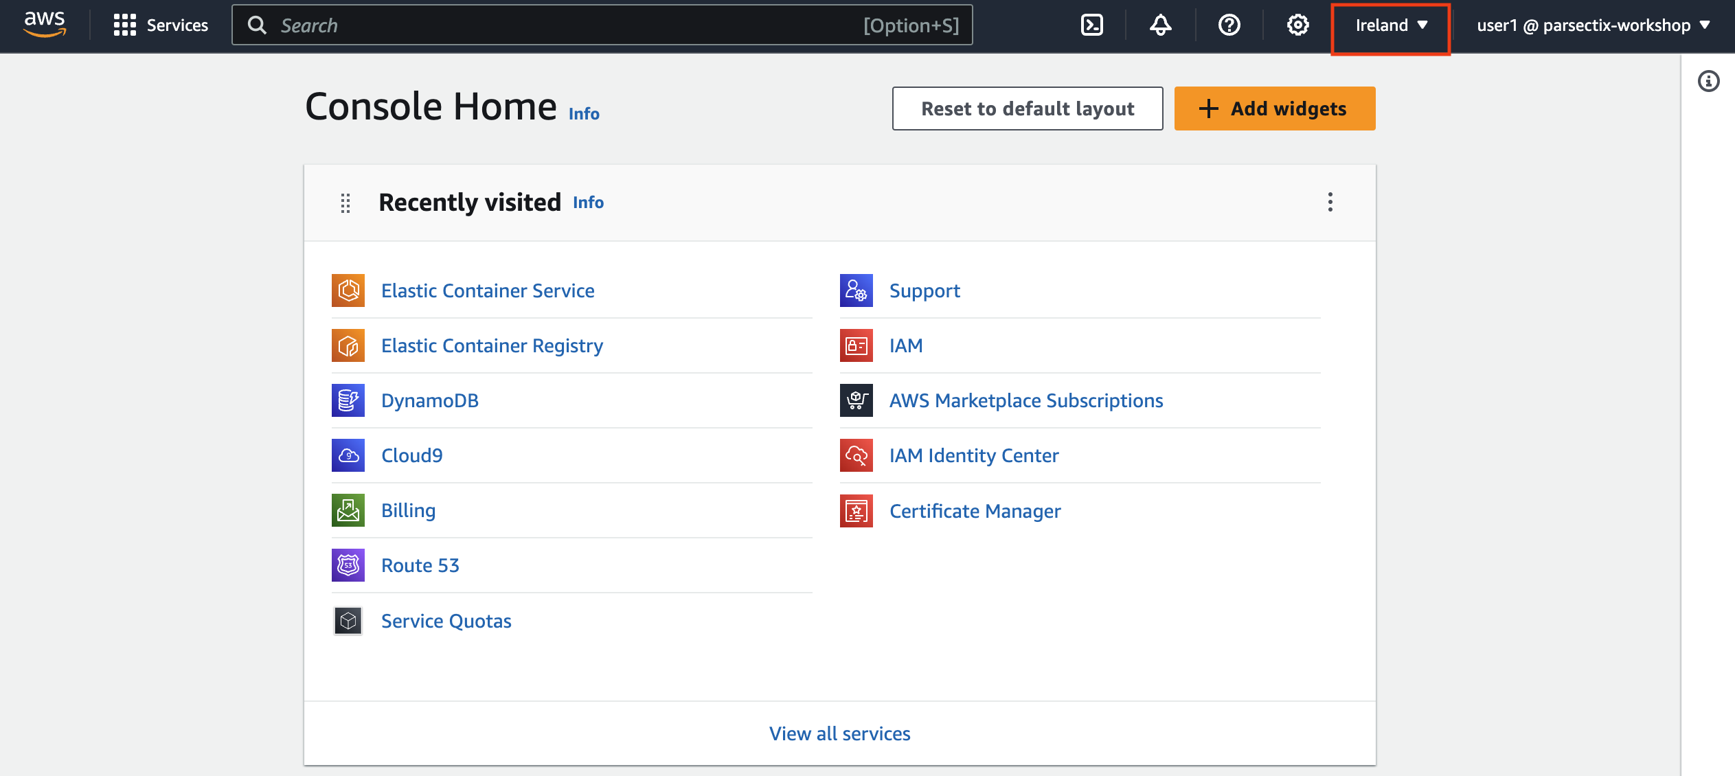Screen dimensions: 1735x776
Task: Click the Route 53 icon
Action: [x=348, y=565]
